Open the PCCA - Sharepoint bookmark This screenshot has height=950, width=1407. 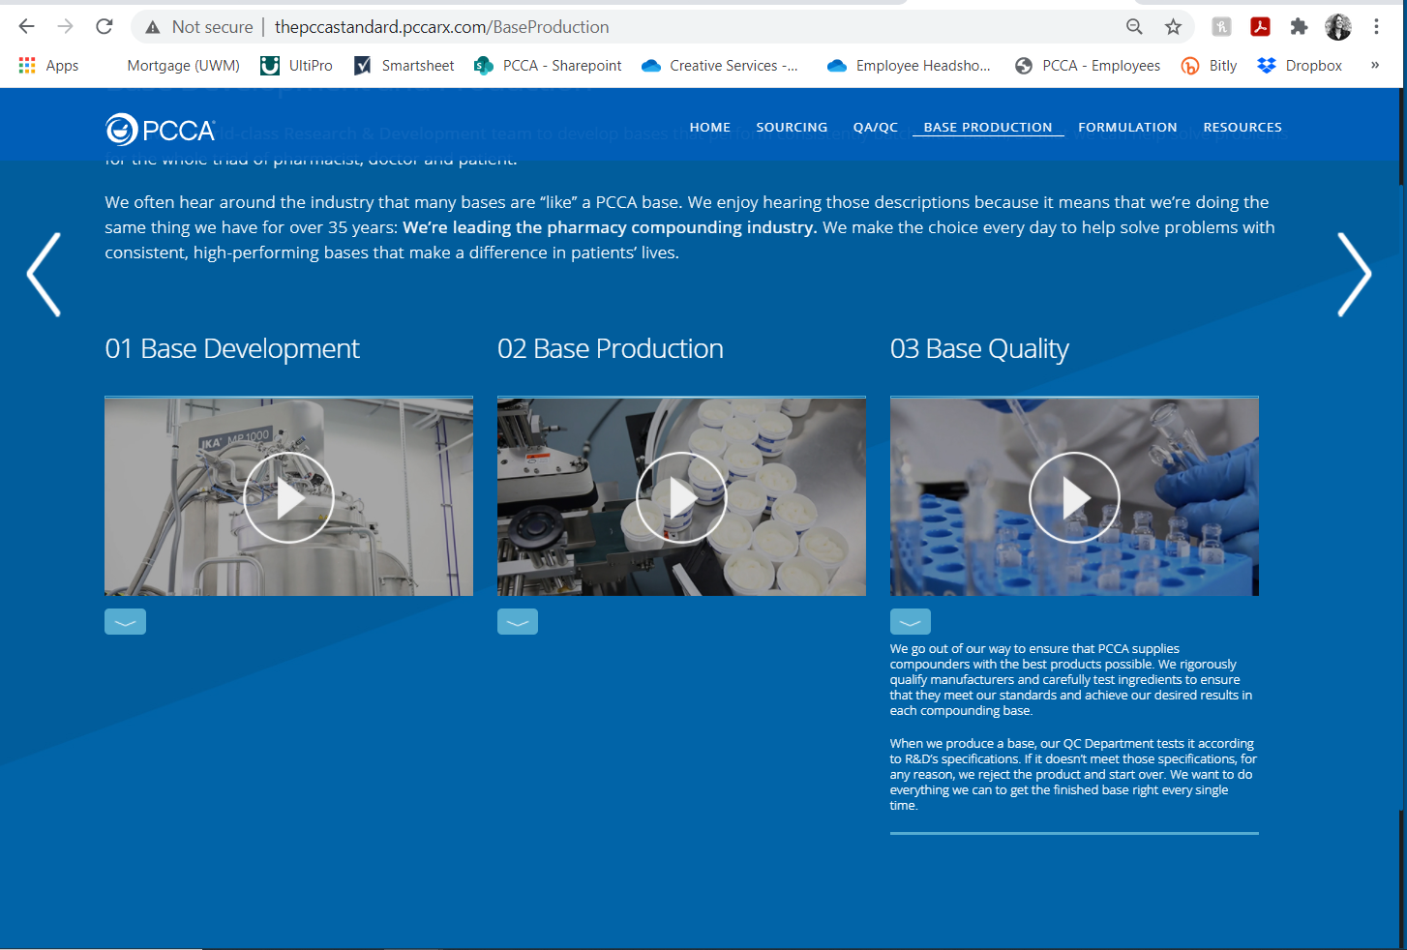[548, 66]
